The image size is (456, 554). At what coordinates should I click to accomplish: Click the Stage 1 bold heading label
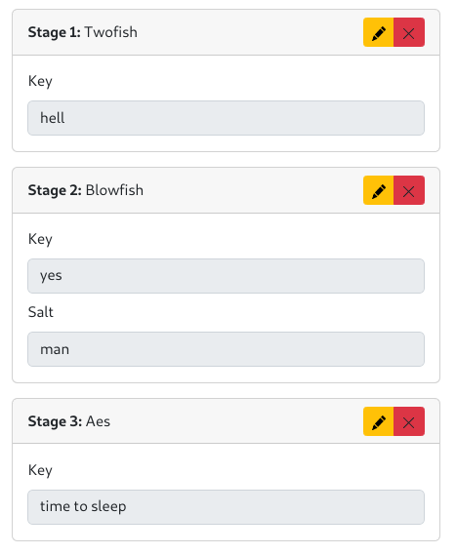55,32
